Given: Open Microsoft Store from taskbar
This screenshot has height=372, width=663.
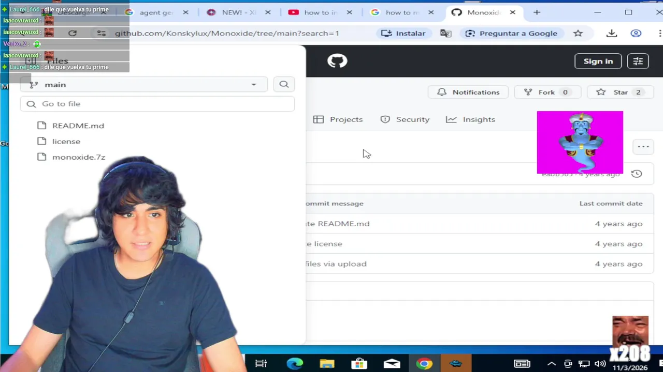Looking at the screenshot, I should point(359,364).
